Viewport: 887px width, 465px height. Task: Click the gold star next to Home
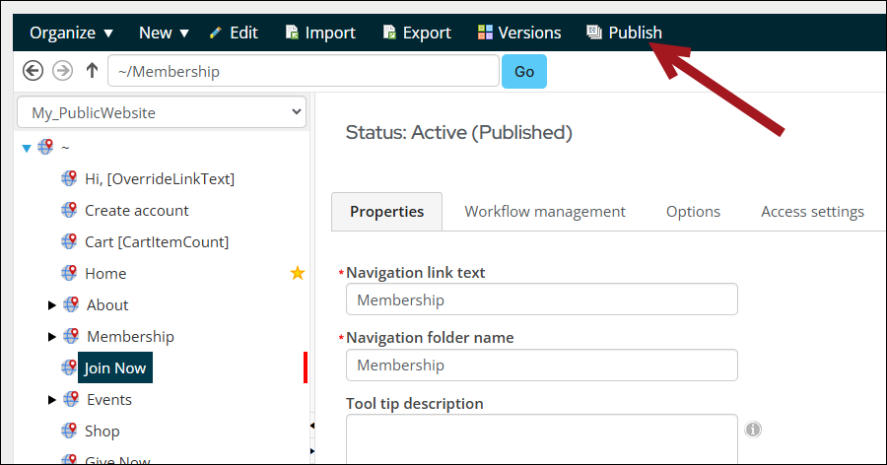298,273
